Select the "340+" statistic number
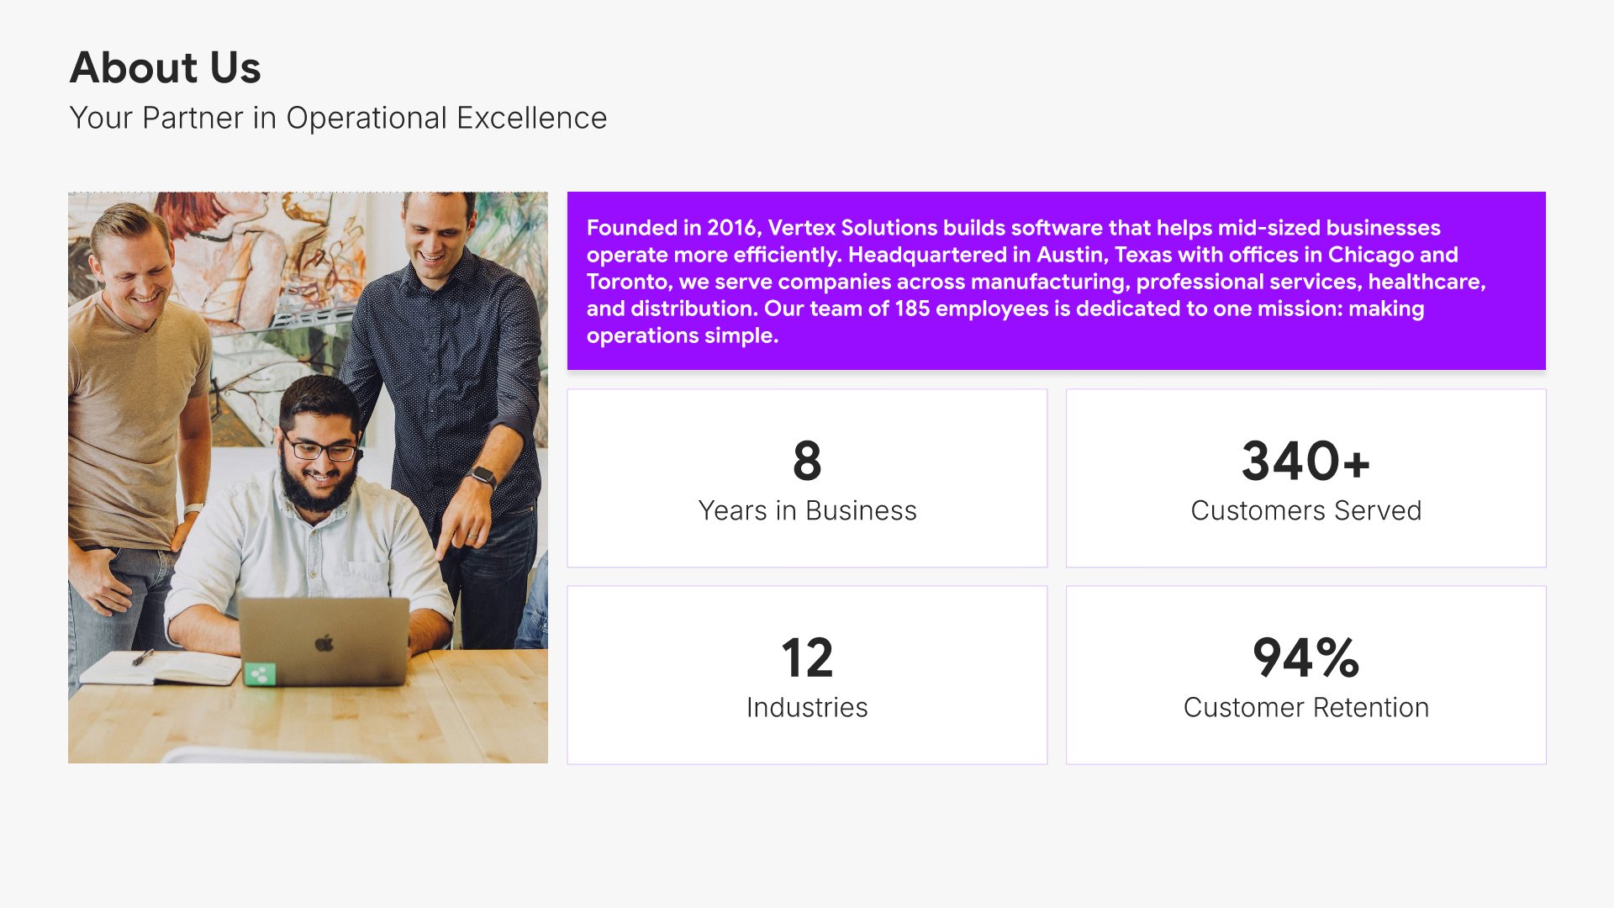Viewport: 1614px width, 908px height. click(x=1305, y=461)
